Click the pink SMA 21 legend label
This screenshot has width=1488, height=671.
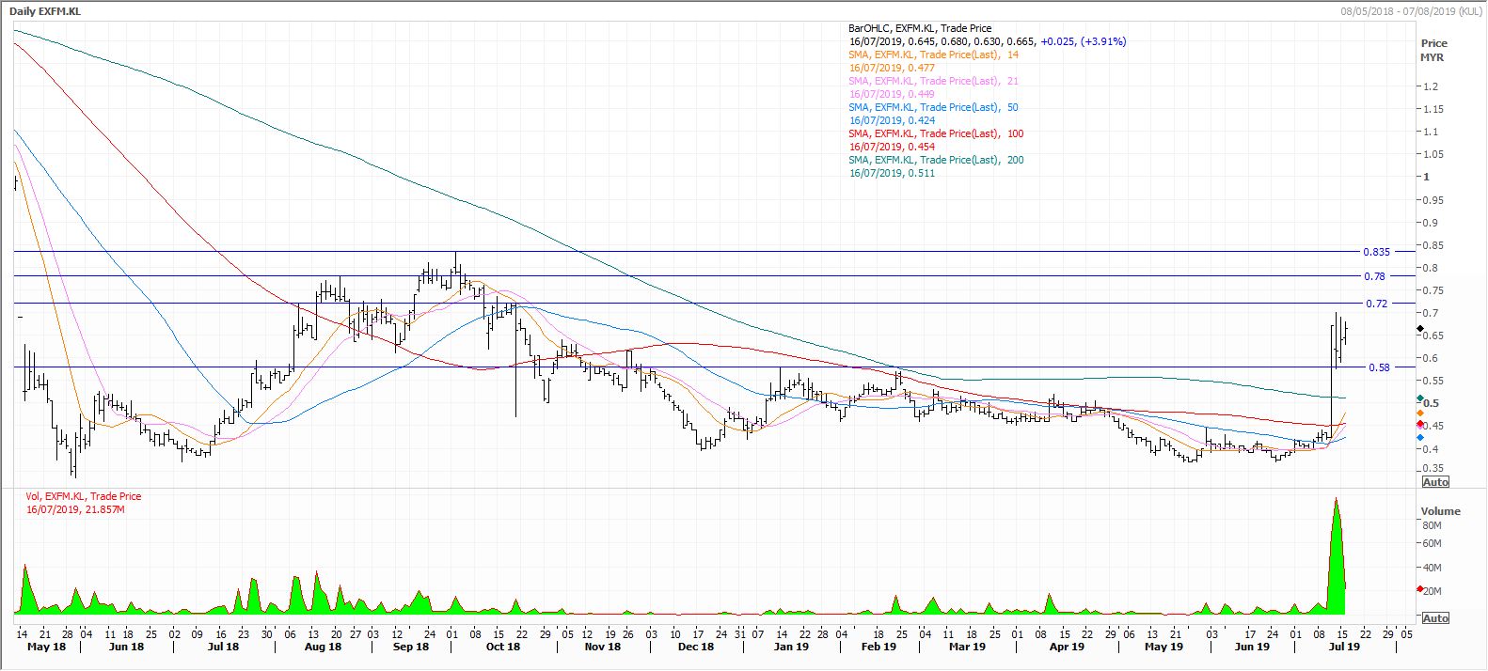click(x=933, y=82)
